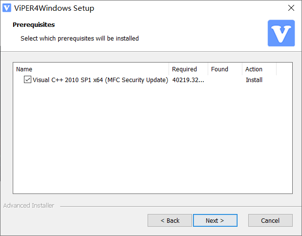
Task: Click the large blue ViPER logo
Action: click(281, 33)
